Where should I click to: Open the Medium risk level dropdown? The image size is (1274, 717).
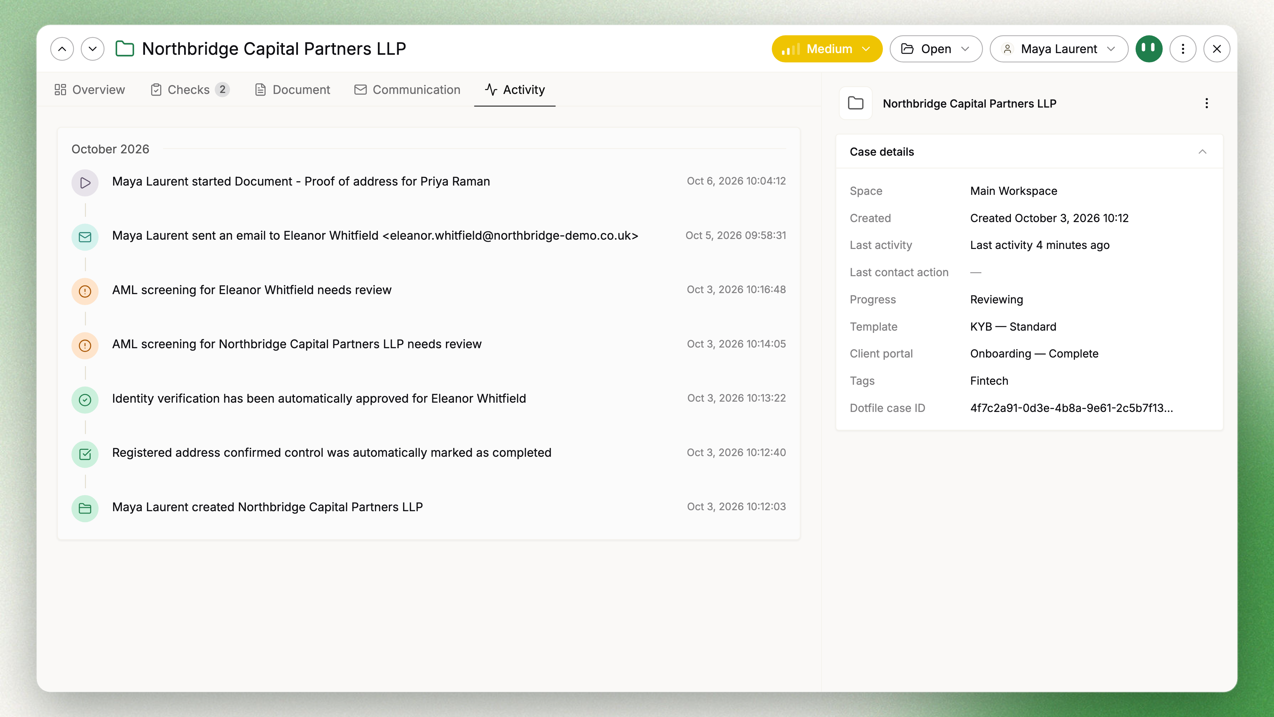pos(827,49)
